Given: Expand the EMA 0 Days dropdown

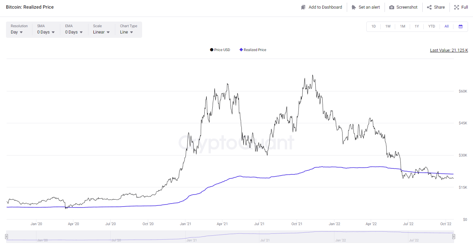Looking at the screenshot, I should pyautogui.click(x=74, y=32).
